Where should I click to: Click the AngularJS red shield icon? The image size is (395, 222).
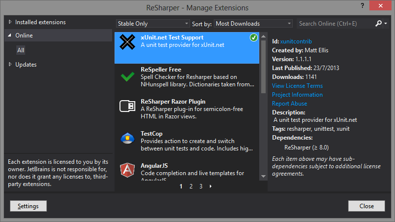(127, 170)
